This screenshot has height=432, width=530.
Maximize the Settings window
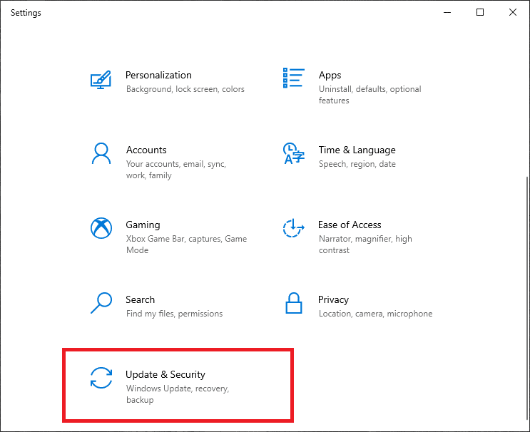pos(480,12)
